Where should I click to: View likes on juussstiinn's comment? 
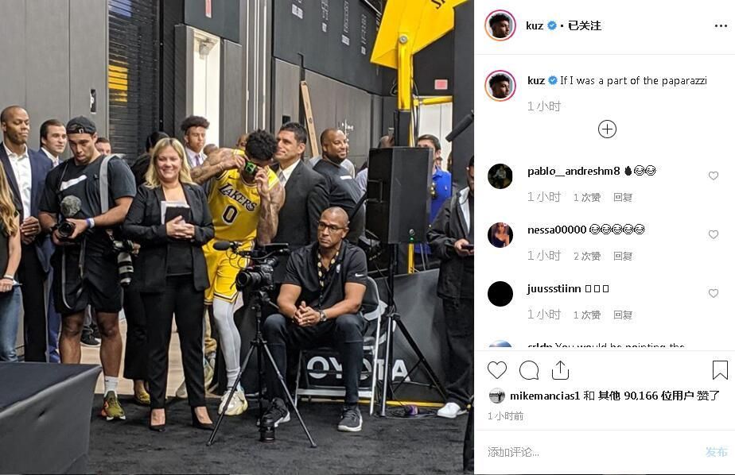coord(587,315)
